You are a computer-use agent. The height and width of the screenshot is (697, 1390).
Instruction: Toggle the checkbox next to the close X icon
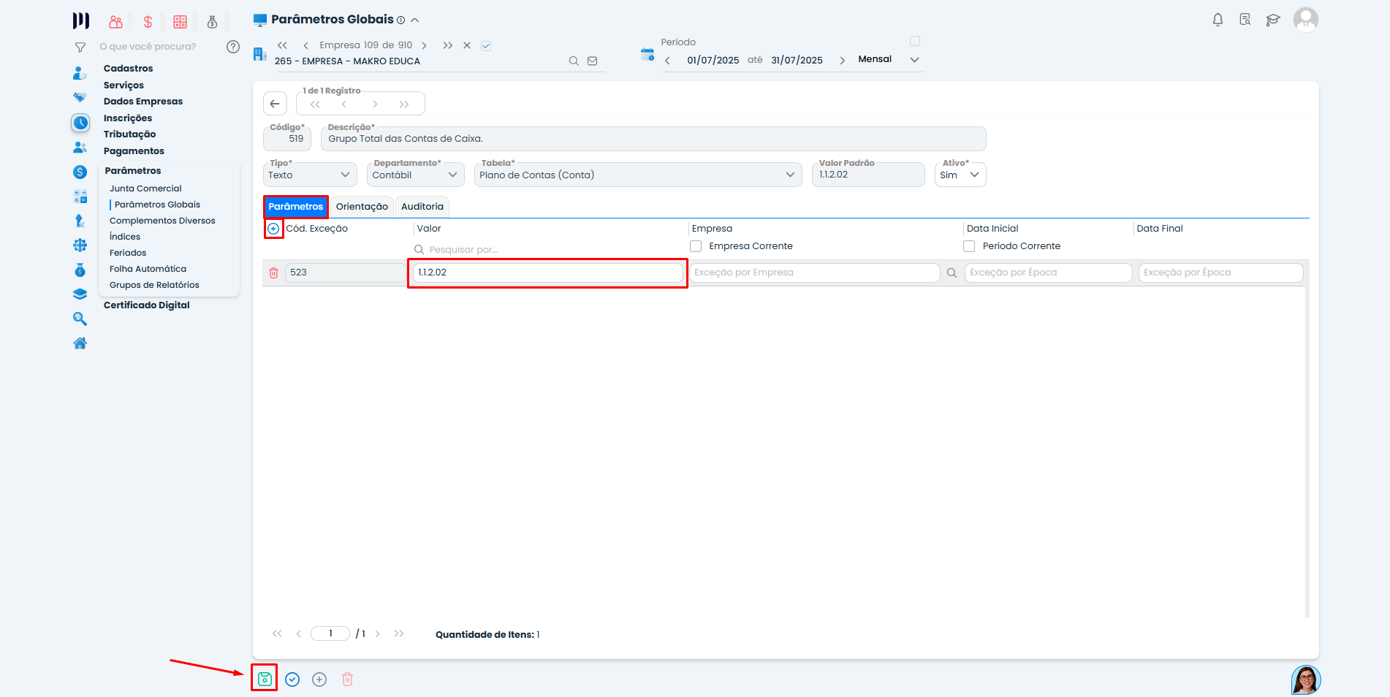click(x=486, y=45)
